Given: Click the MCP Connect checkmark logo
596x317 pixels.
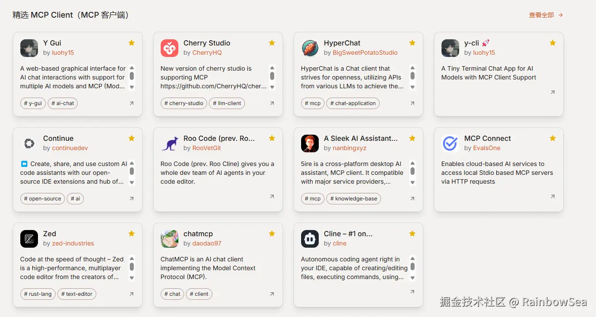Looking at the screenshot, I should point(450,143).
